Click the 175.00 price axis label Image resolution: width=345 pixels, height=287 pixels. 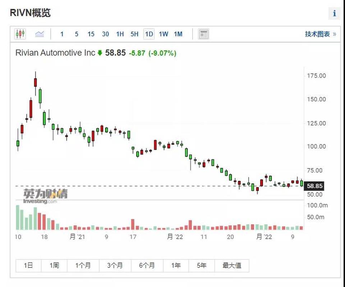pos(316,76)
